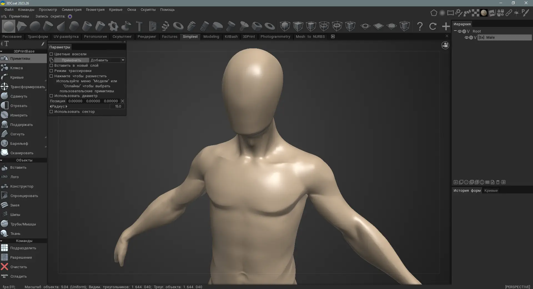Screen dimensions: 533x289
Task: Click the Радиус slider
Action: (89, 106)
